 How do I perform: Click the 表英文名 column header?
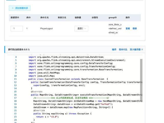[x=62, y=18]
